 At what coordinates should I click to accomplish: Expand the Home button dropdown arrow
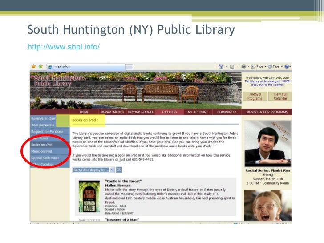226,66
